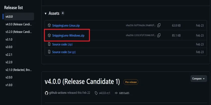The image size is (211, 105).
Task: Click the Assets count badge 4
Action: (x=63, y=13)
